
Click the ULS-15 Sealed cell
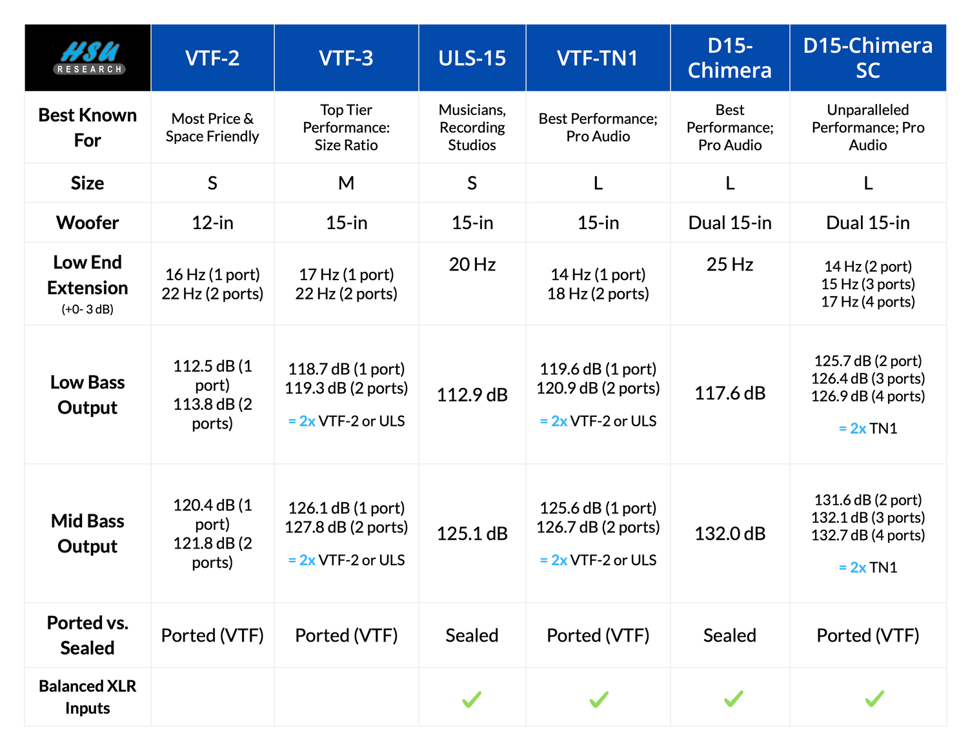pyautogui.click(x=472, y=636)
